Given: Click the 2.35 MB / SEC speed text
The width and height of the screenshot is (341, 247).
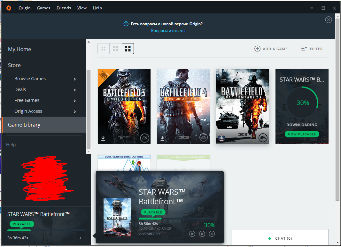Looking at the screenshot, I should [150, 234].
